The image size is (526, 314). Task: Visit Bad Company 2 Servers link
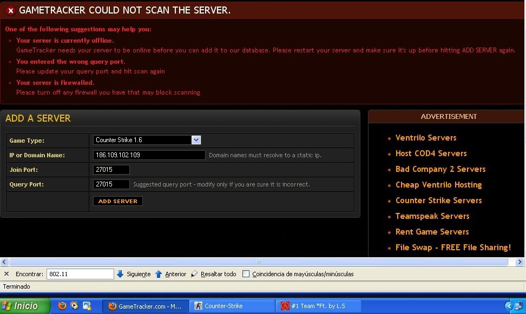tap(440, 169)
